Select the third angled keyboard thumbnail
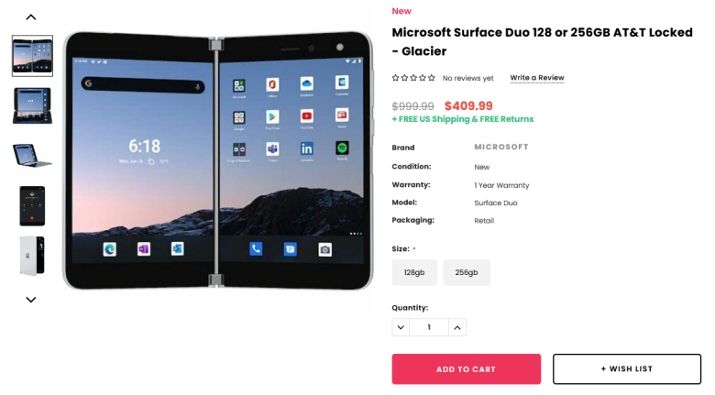Screen dimensions: 715x395 pos(32,155)
